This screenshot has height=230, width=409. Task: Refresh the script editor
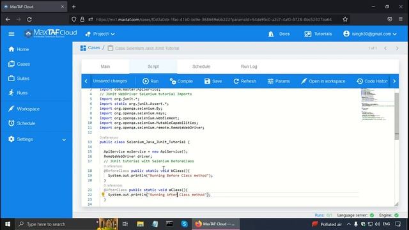click(x=245, y=81)
